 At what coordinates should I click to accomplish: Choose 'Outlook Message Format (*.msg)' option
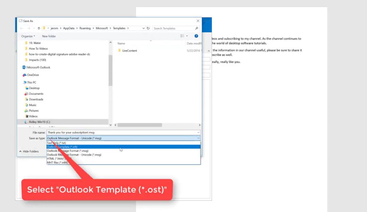tap(123, 151)
